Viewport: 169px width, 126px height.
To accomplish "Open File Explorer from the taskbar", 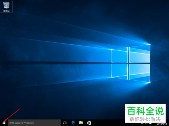I will click(x=81, y=123).
